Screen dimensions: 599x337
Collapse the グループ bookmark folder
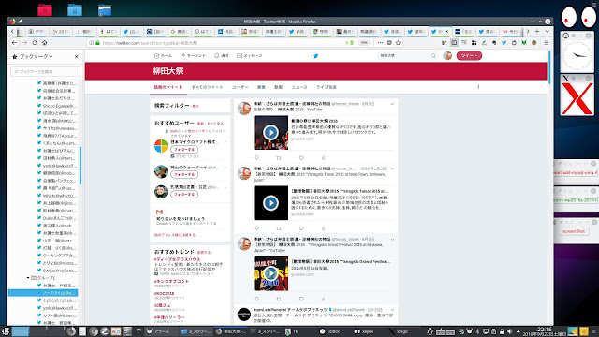tap(28, 278)
